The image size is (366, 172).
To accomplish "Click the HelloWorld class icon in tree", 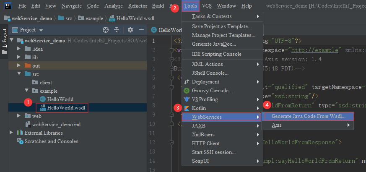I will [43, 99].
